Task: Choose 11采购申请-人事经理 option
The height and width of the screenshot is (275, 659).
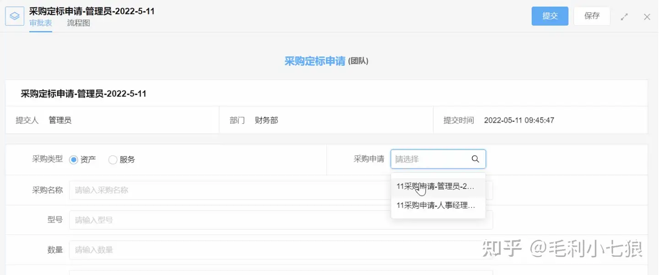Action: click(x=438, y=206)
